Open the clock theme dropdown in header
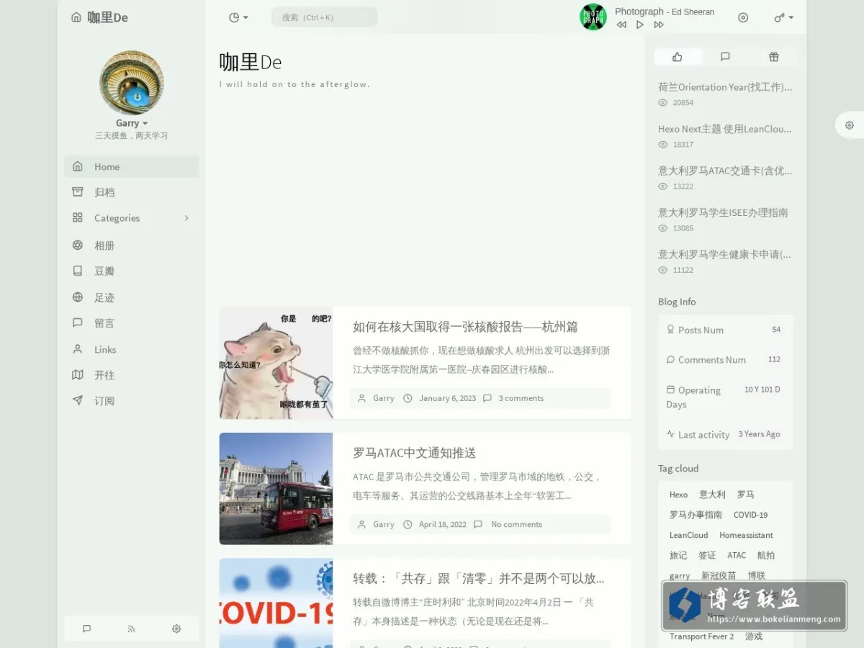 (x=238, y=17)
